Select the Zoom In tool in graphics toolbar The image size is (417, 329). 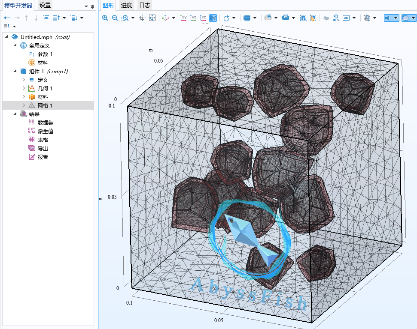[x=105, y=18]
